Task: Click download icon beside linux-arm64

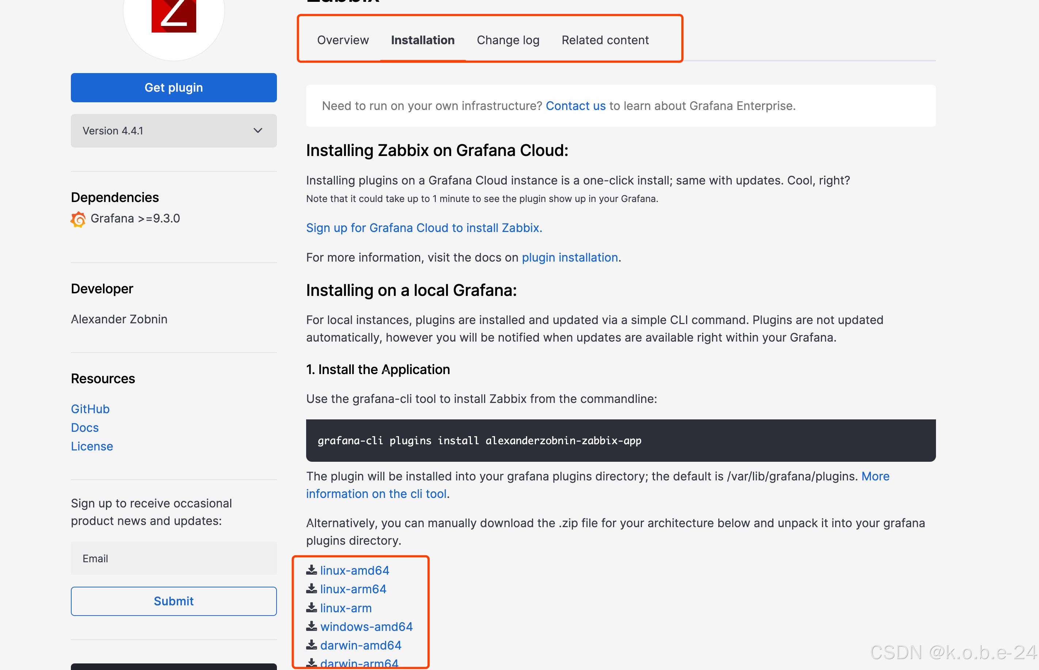Action: pyautogui.click(x=312, y=589)
